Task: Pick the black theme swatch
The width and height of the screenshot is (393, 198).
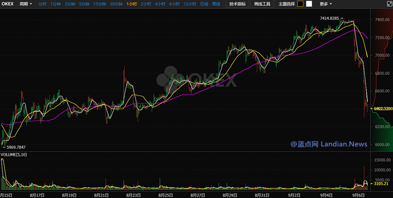Action: (x=300, y=4)
